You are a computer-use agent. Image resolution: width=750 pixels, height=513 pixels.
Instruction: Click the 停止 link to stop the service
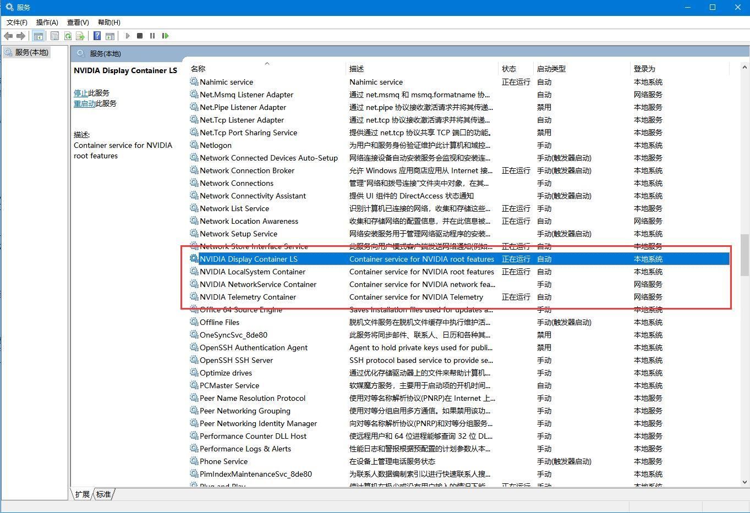[x=80, y=93]
